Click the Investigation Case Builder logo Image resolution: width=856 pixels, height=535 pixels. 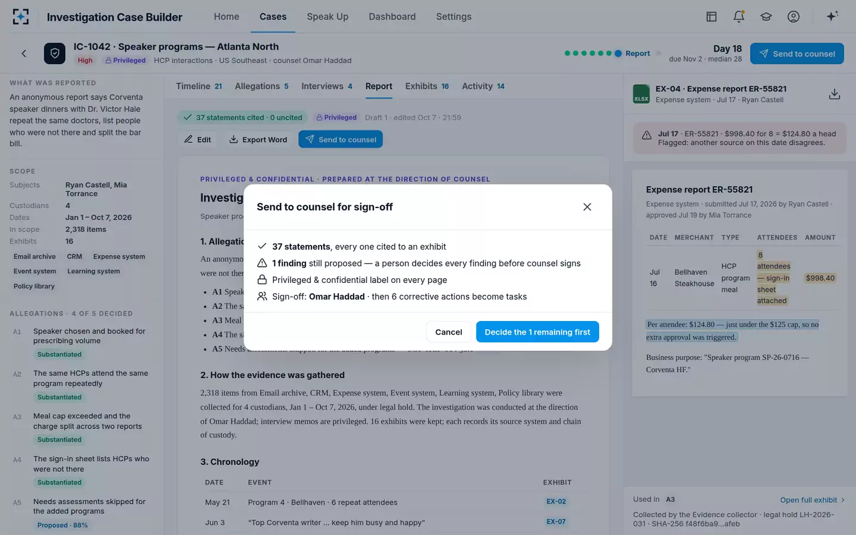tap(21, 17)
